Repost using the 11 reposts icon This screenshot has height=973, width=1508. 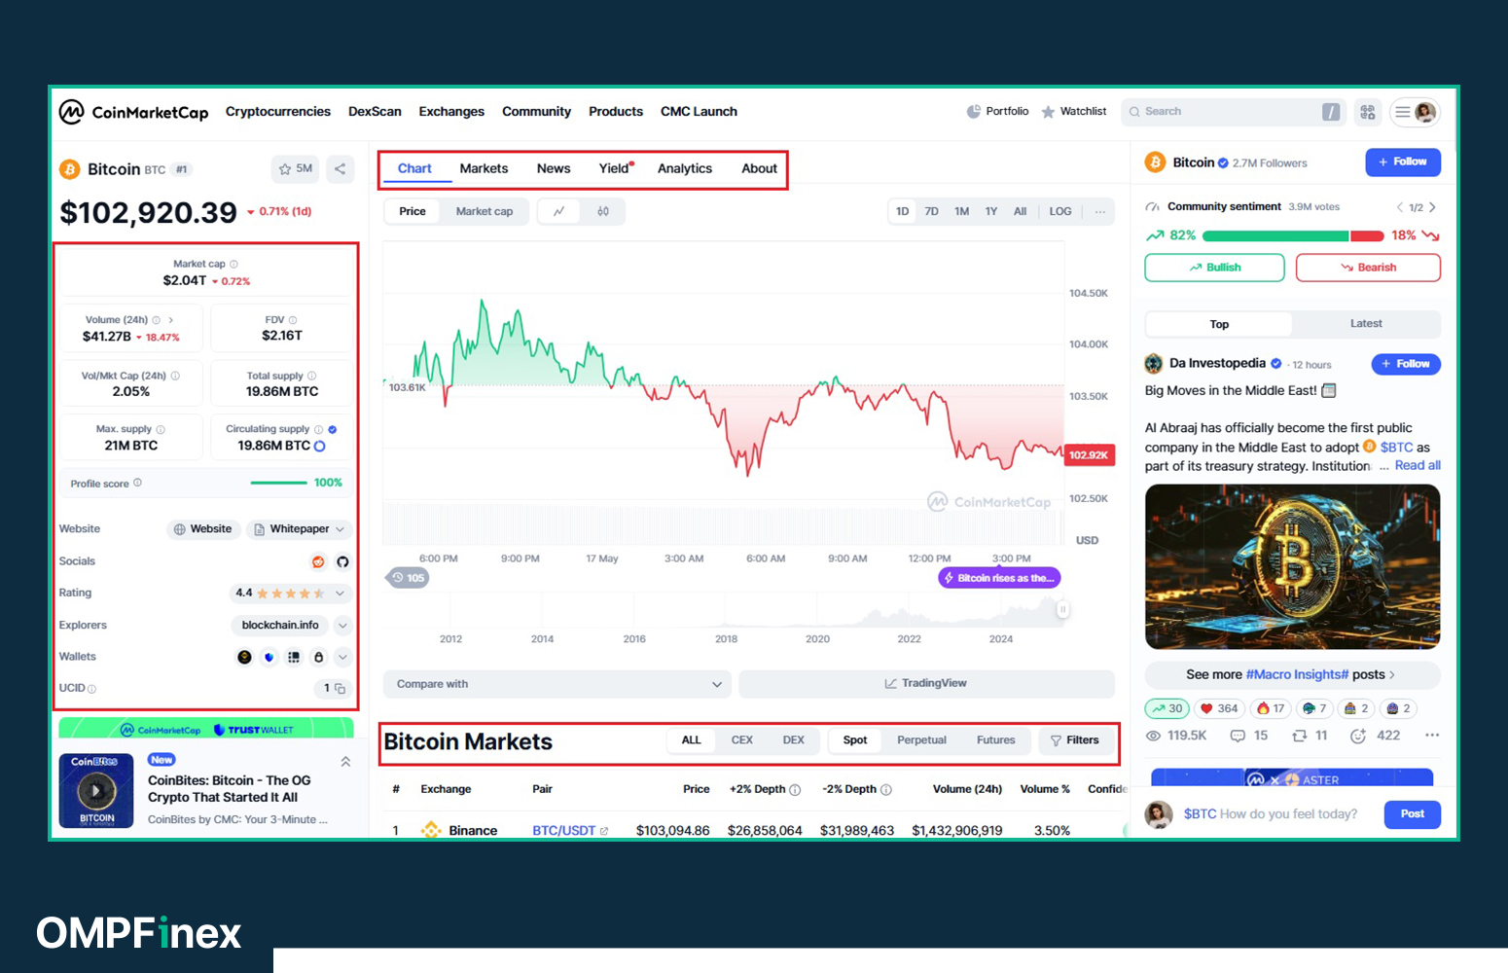coord(1299,736)
